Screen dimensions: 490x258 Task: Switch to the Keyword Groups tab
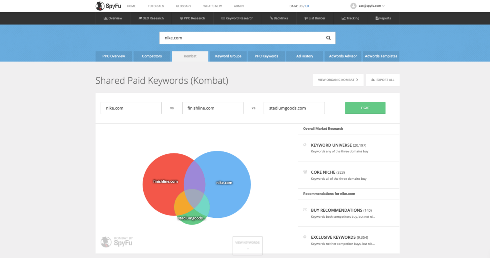[228, 56]
